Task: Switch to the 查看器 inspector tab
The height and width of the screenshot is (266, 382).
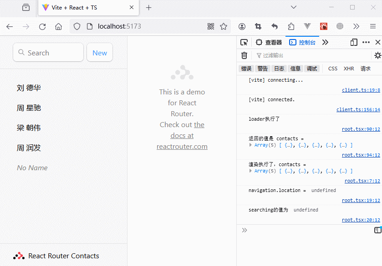Action: (269, 42)
